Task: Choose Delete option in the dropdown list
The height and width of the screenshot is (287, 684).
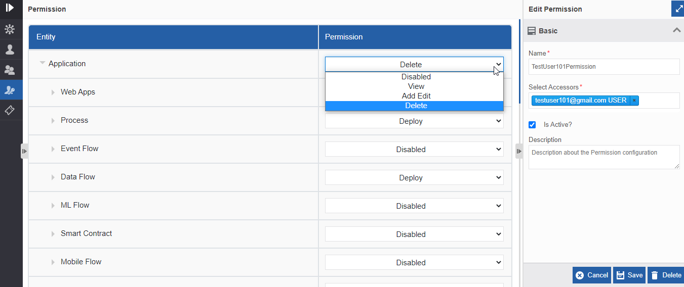Action: click(414, 106)
